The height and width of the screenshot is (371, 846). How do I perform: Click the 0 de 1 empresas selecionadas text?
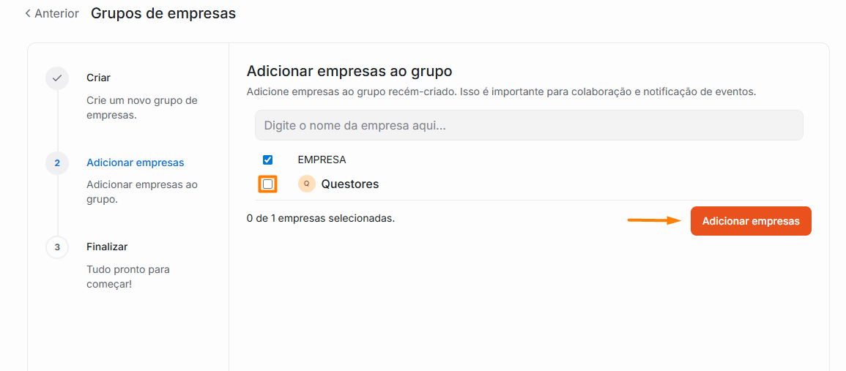(x=321, y=218)
